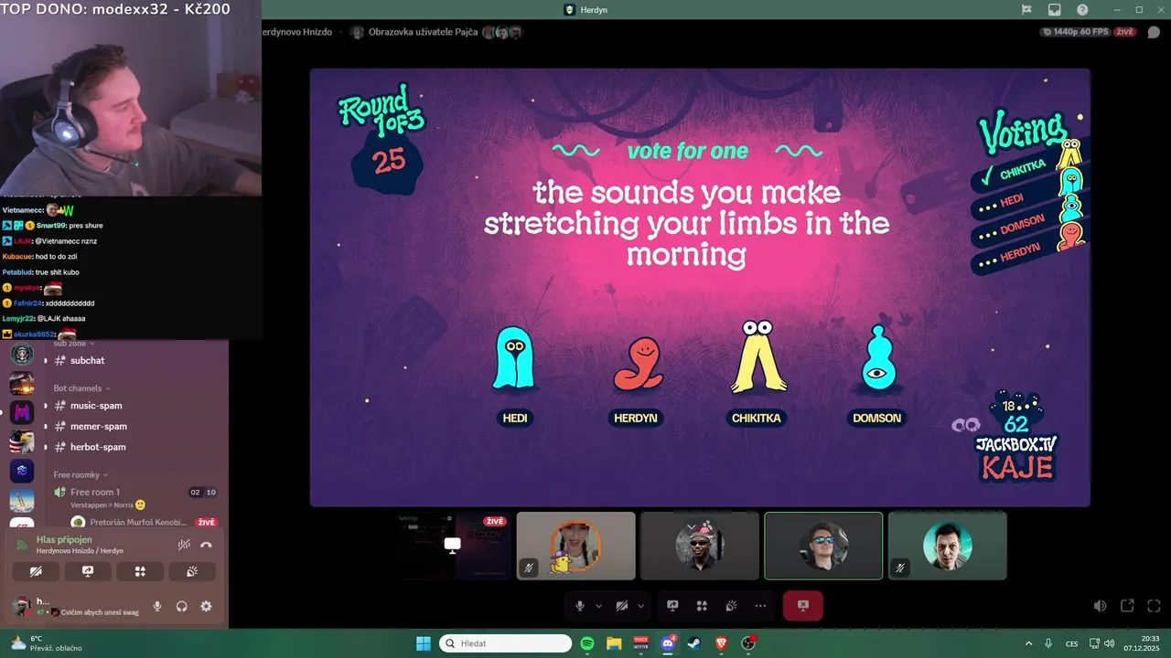Open File Explorer from taskbar
Screen dimensions: 1171x658
click(614, 643)
